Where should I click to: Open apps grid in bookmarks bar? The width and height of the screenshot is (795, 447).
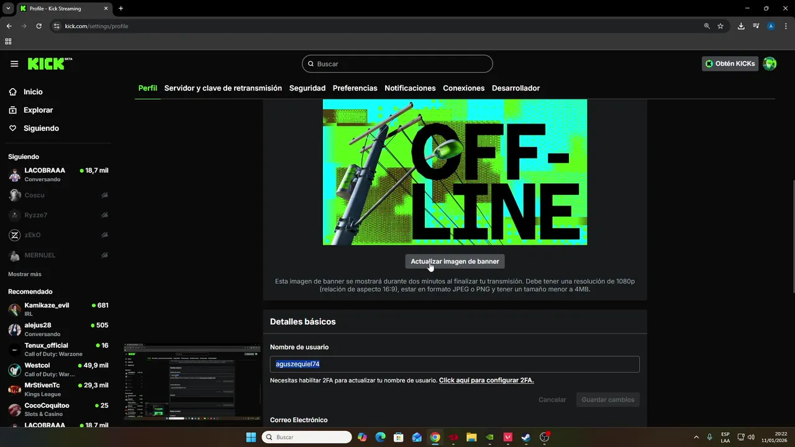pyautogui.click(x=8, y=42)
